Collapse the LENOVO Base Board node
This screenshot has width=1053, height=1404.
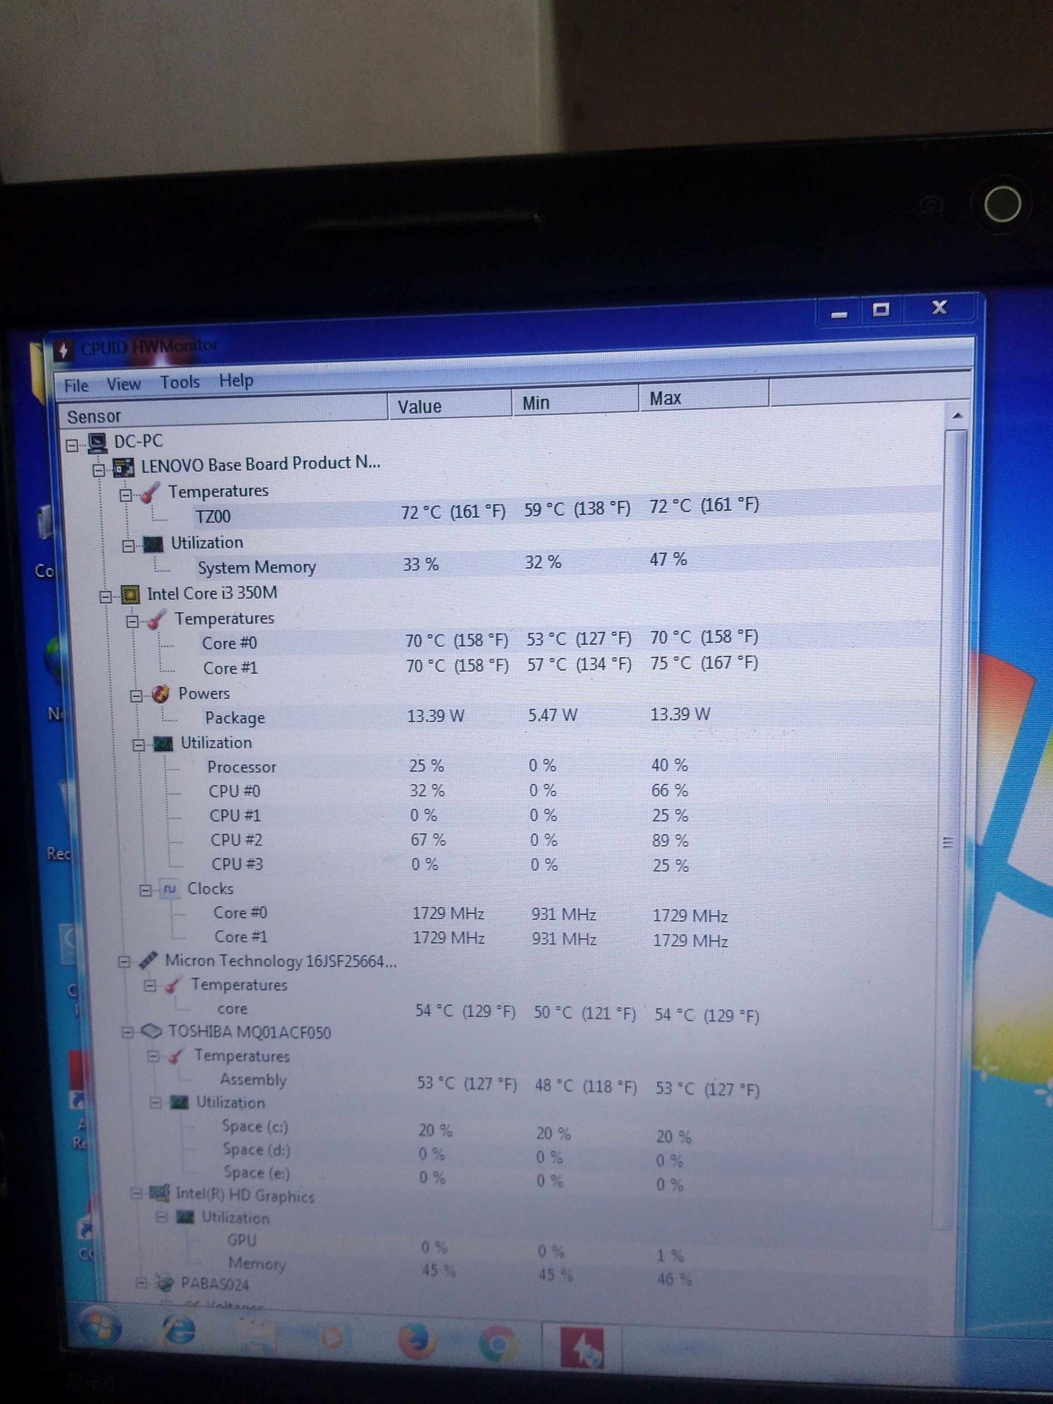click(x=99, y=470)
